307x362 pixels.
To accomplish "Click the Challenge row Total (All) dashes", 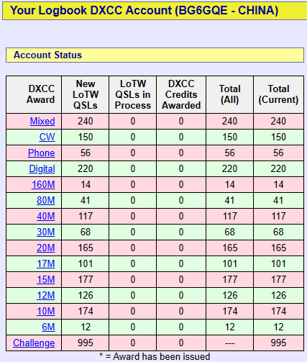I will 230,343.
